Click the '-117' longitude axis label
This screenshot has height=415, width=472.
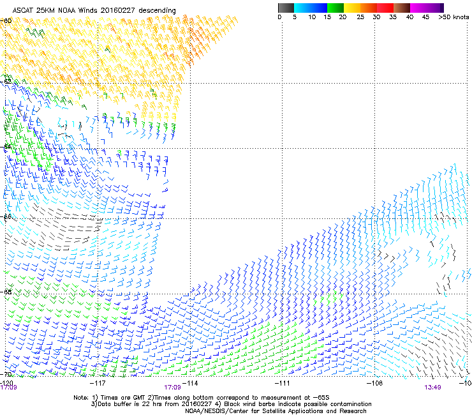(x=98, y=383)
